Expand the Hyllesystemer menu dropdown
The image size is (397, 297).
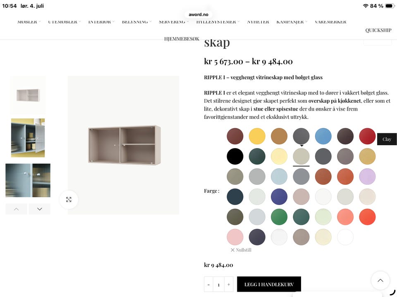tap(218, 22)
